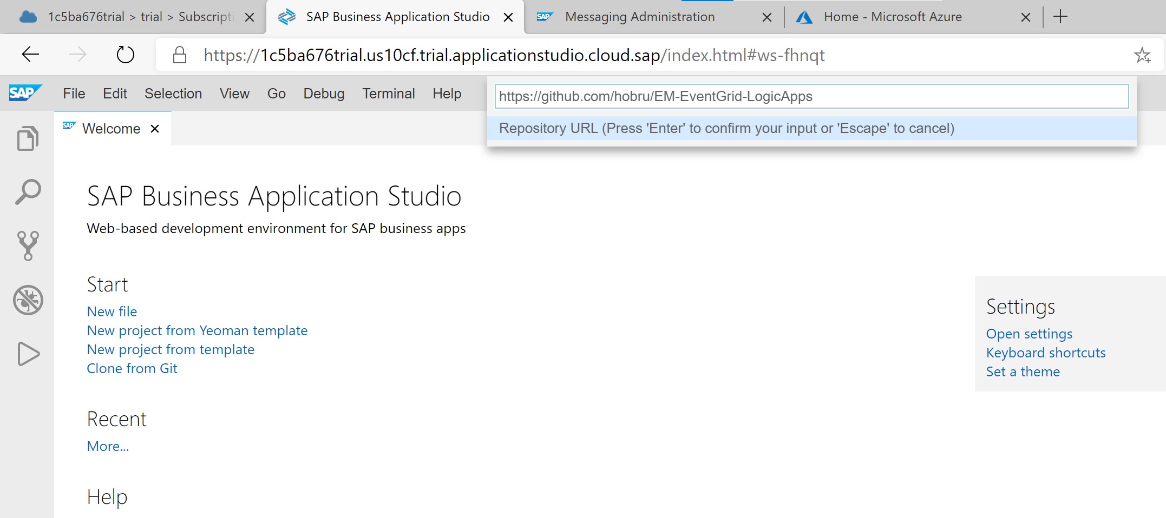The image size is (1166, 518).
Task: Open the Source Control branch icon
Action: coord(28,246)
